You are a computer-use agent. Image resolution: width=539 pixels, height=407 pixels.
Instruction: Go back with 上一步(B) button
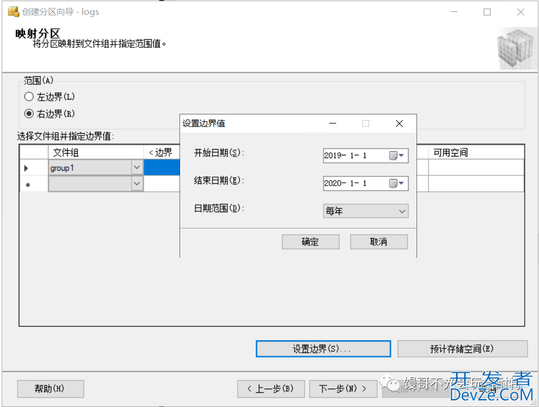(271, 389)
